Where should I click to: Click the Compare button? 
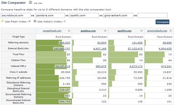pyautogui.click(x=162, y=22)
